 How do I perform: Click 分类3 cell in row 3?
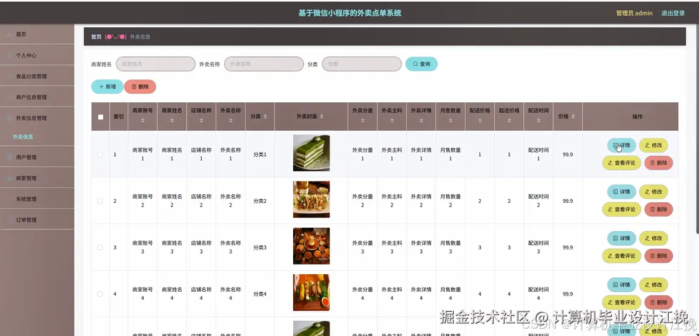point(260,248)
